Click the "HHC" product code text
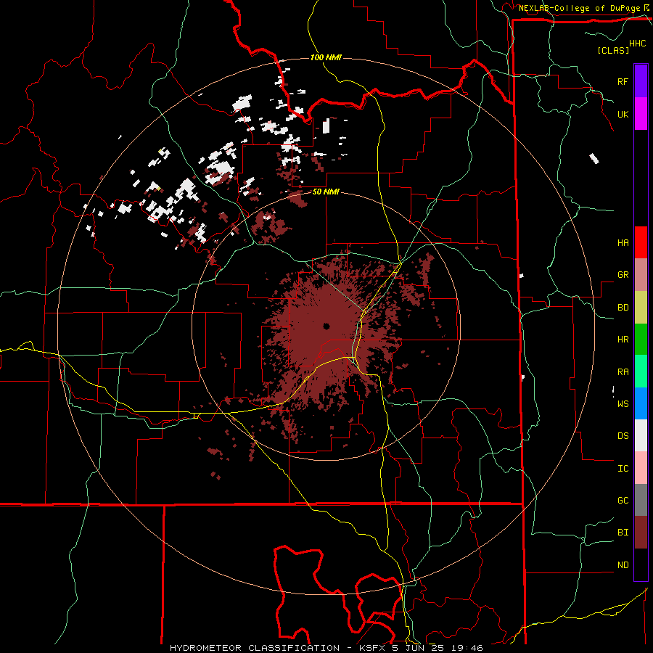 pyautogui.click(x=637, y=44)
